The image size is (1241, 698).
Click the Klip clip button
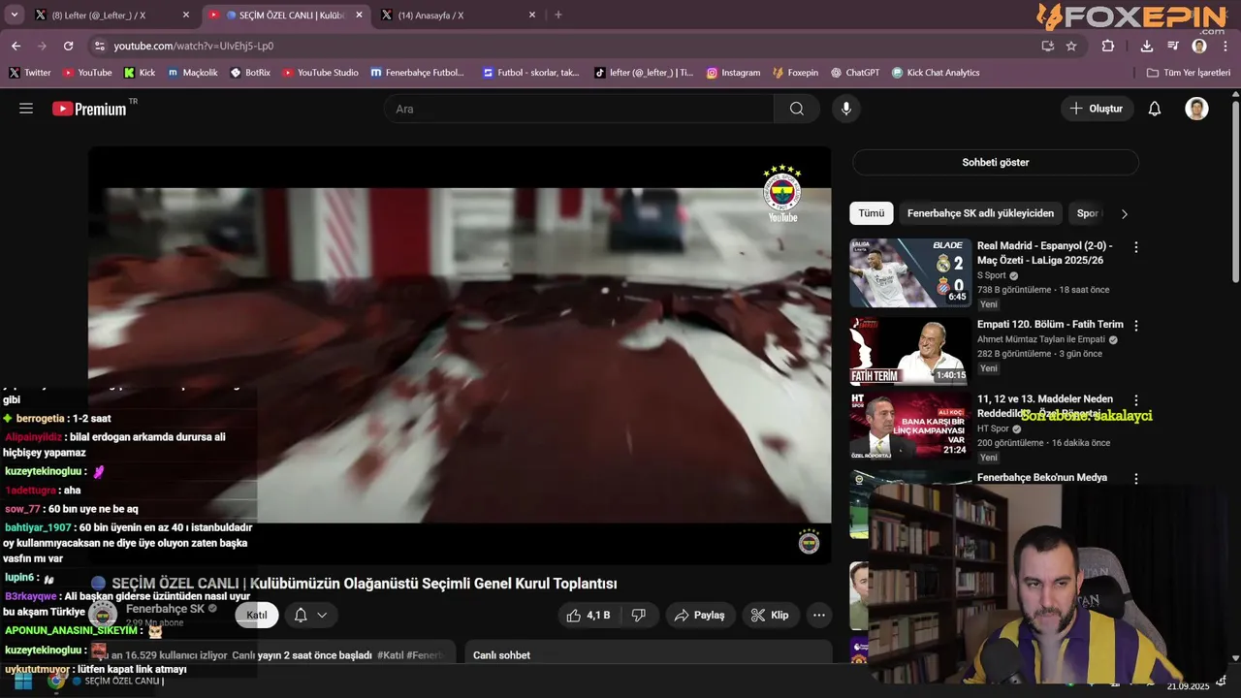pos(770,615)
